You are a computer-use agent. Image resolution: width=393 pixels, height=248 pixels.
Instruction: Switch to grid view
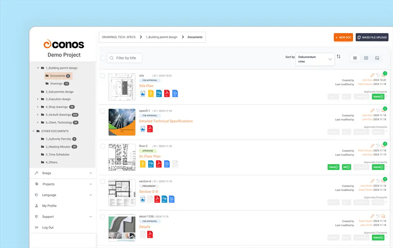366,58
